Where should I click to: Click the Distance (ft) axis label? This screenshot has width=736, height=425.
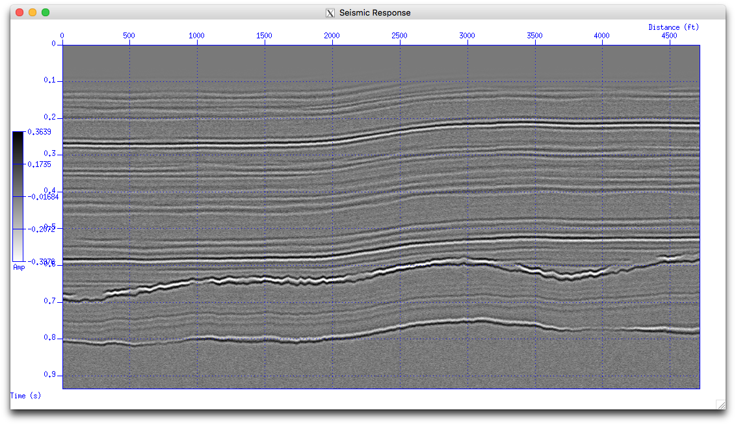[674, 27]
